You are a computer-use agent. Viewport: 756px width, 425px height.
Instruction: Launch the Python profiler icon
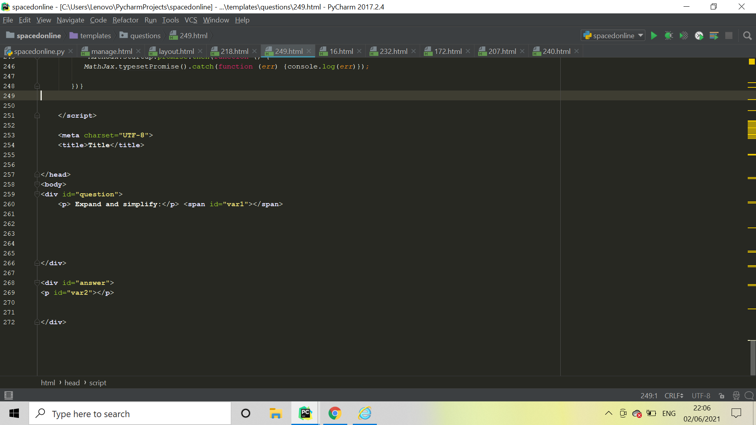pos(699,35)
